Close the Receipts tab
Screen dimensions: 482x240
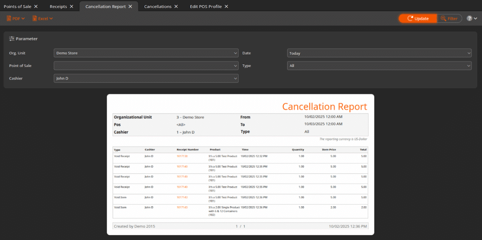click(72, 6)
